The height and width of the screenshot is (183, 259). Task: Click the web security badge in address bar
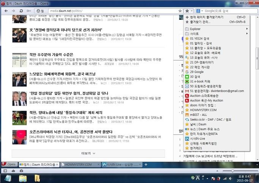(x=41, y=11)
